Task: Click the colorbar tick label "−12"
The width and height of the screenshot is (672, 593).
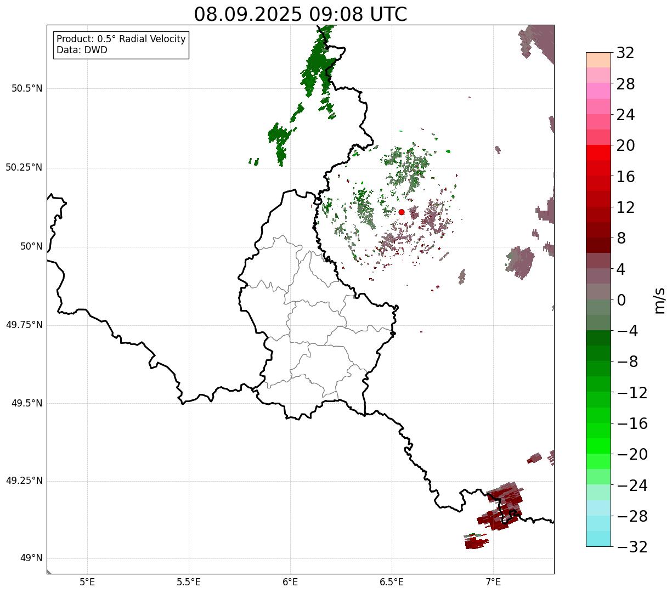Action: 632,393
